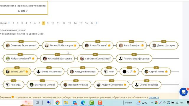Image resolution: width=189 pixels, height=106 pixels.
Task: Open orange Camtasia recorder in taskbar
Action: click(x=100, y=103)
